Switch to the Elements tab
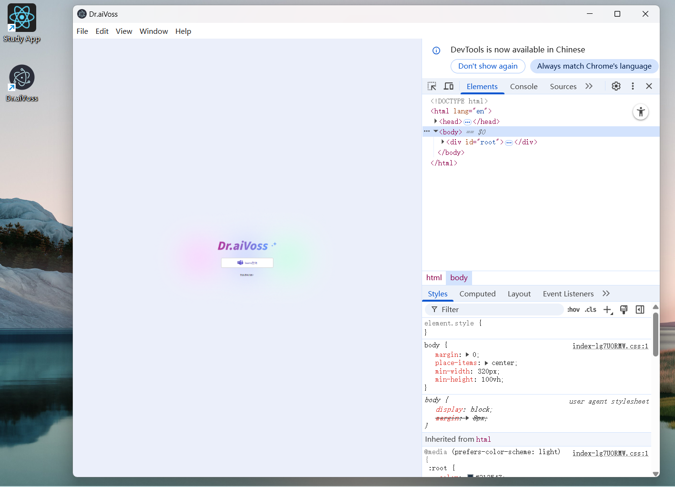This screenshot has width=675, height=487. coord(482,86)
